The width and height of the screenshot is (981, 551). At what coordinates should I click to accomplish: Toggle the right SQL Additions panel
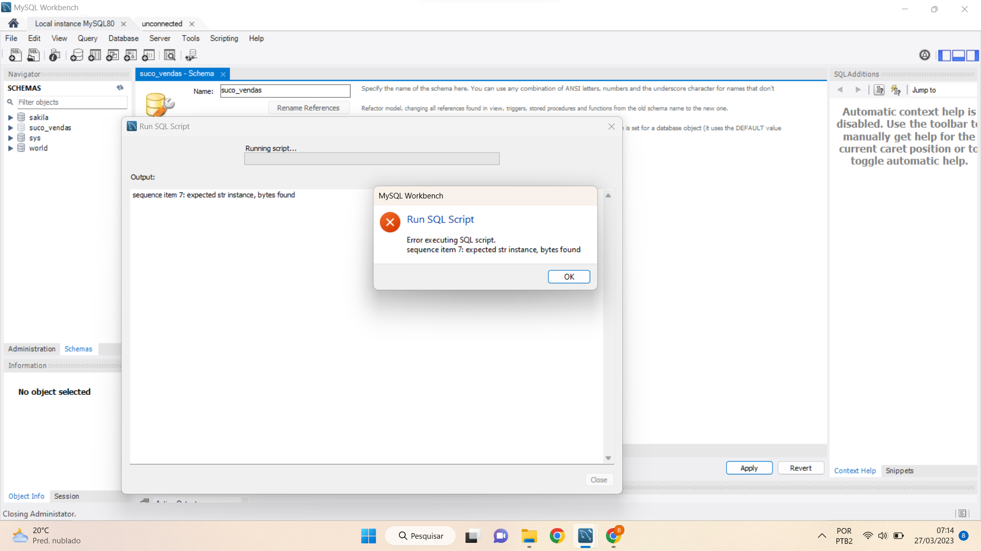point(972,55)
